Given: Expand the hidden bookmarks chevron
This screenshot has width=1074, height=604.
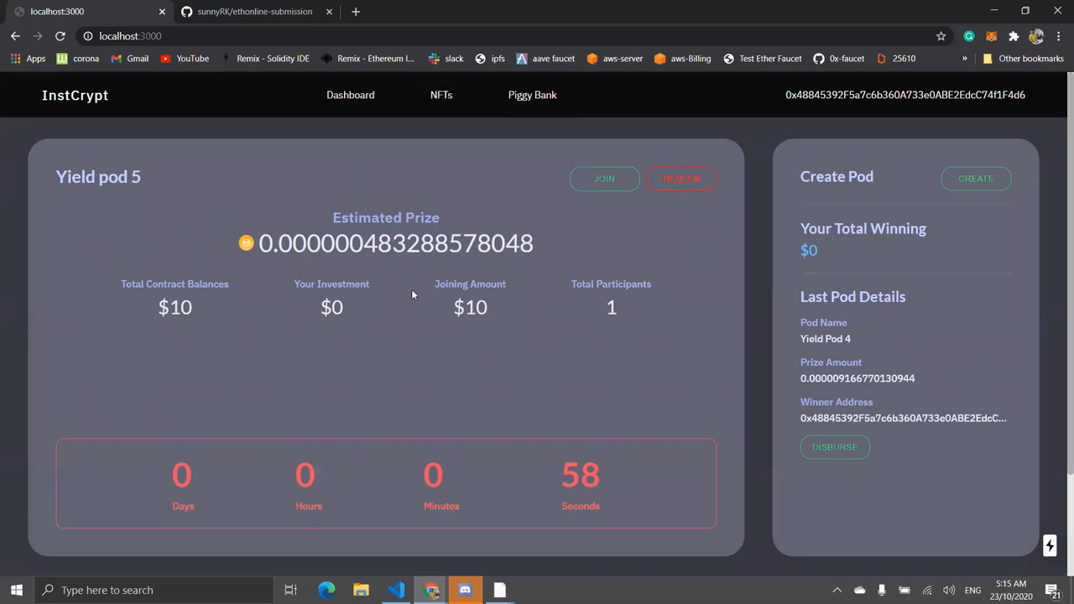Looking at the screenshot, I should coord(964,59).
